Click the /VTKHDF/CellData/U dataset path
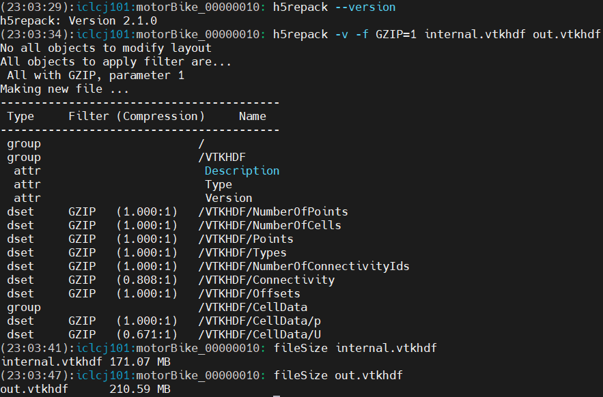 coord(259,334)
